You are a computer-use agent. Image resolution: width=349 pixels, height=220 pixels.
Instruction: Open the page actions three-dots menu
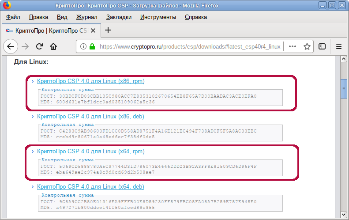[x=293, y=46]
